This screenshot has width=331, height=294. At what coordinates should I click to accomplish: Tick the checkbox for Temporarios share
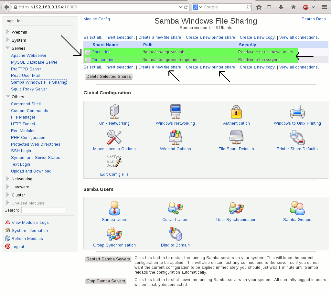coord(88,60)
